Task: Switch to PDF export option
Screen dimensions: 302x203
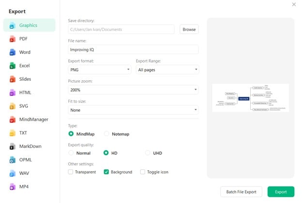Action: click(x=29, y=39)
